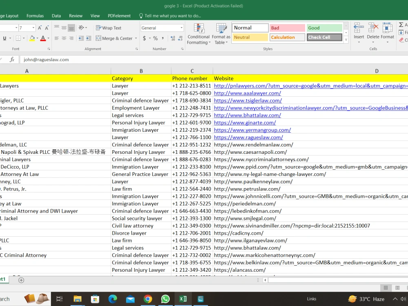The image size is (408, 306).
Task: Decrease font size with the smaller A icon
Action: tap(47, 28)
